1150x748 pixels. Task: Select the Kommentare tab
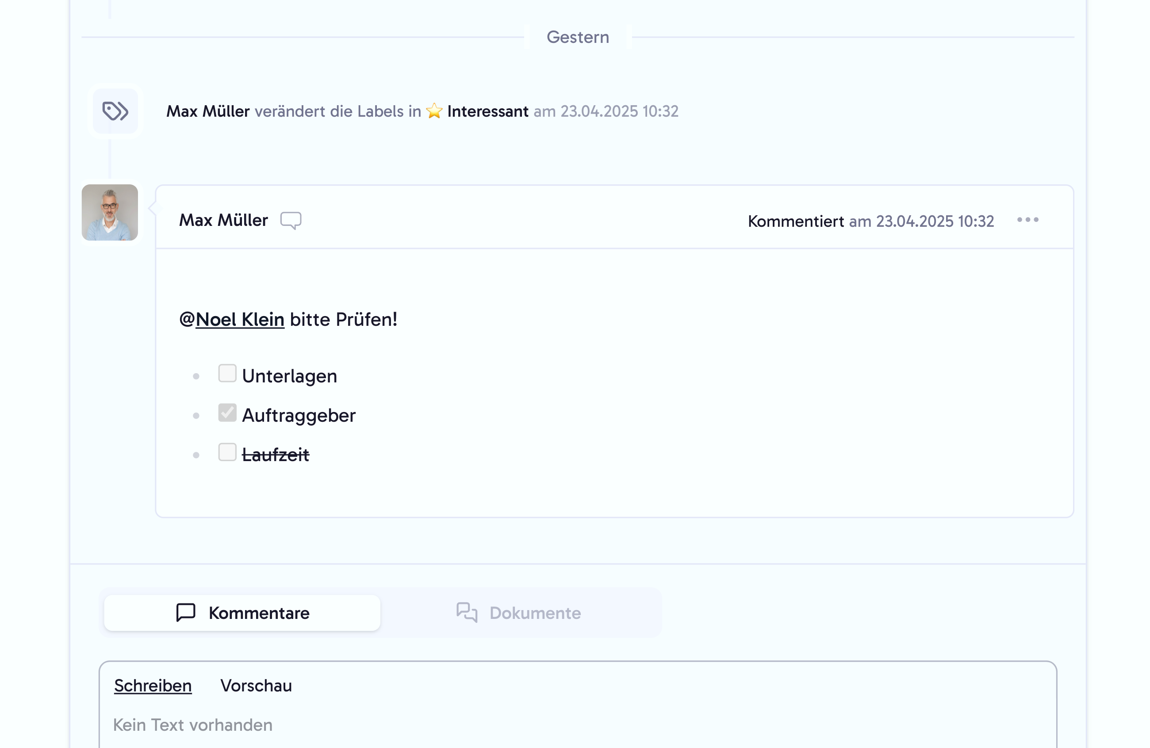coord(259,612)
